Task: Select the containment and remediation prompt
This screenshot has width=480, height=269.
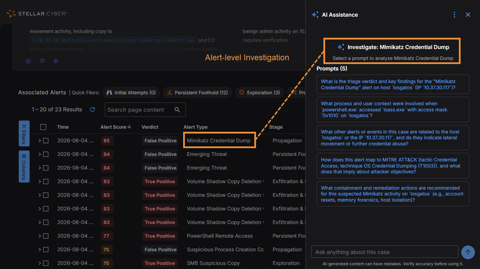Action: pyautogui.click(x=393, y=194)
